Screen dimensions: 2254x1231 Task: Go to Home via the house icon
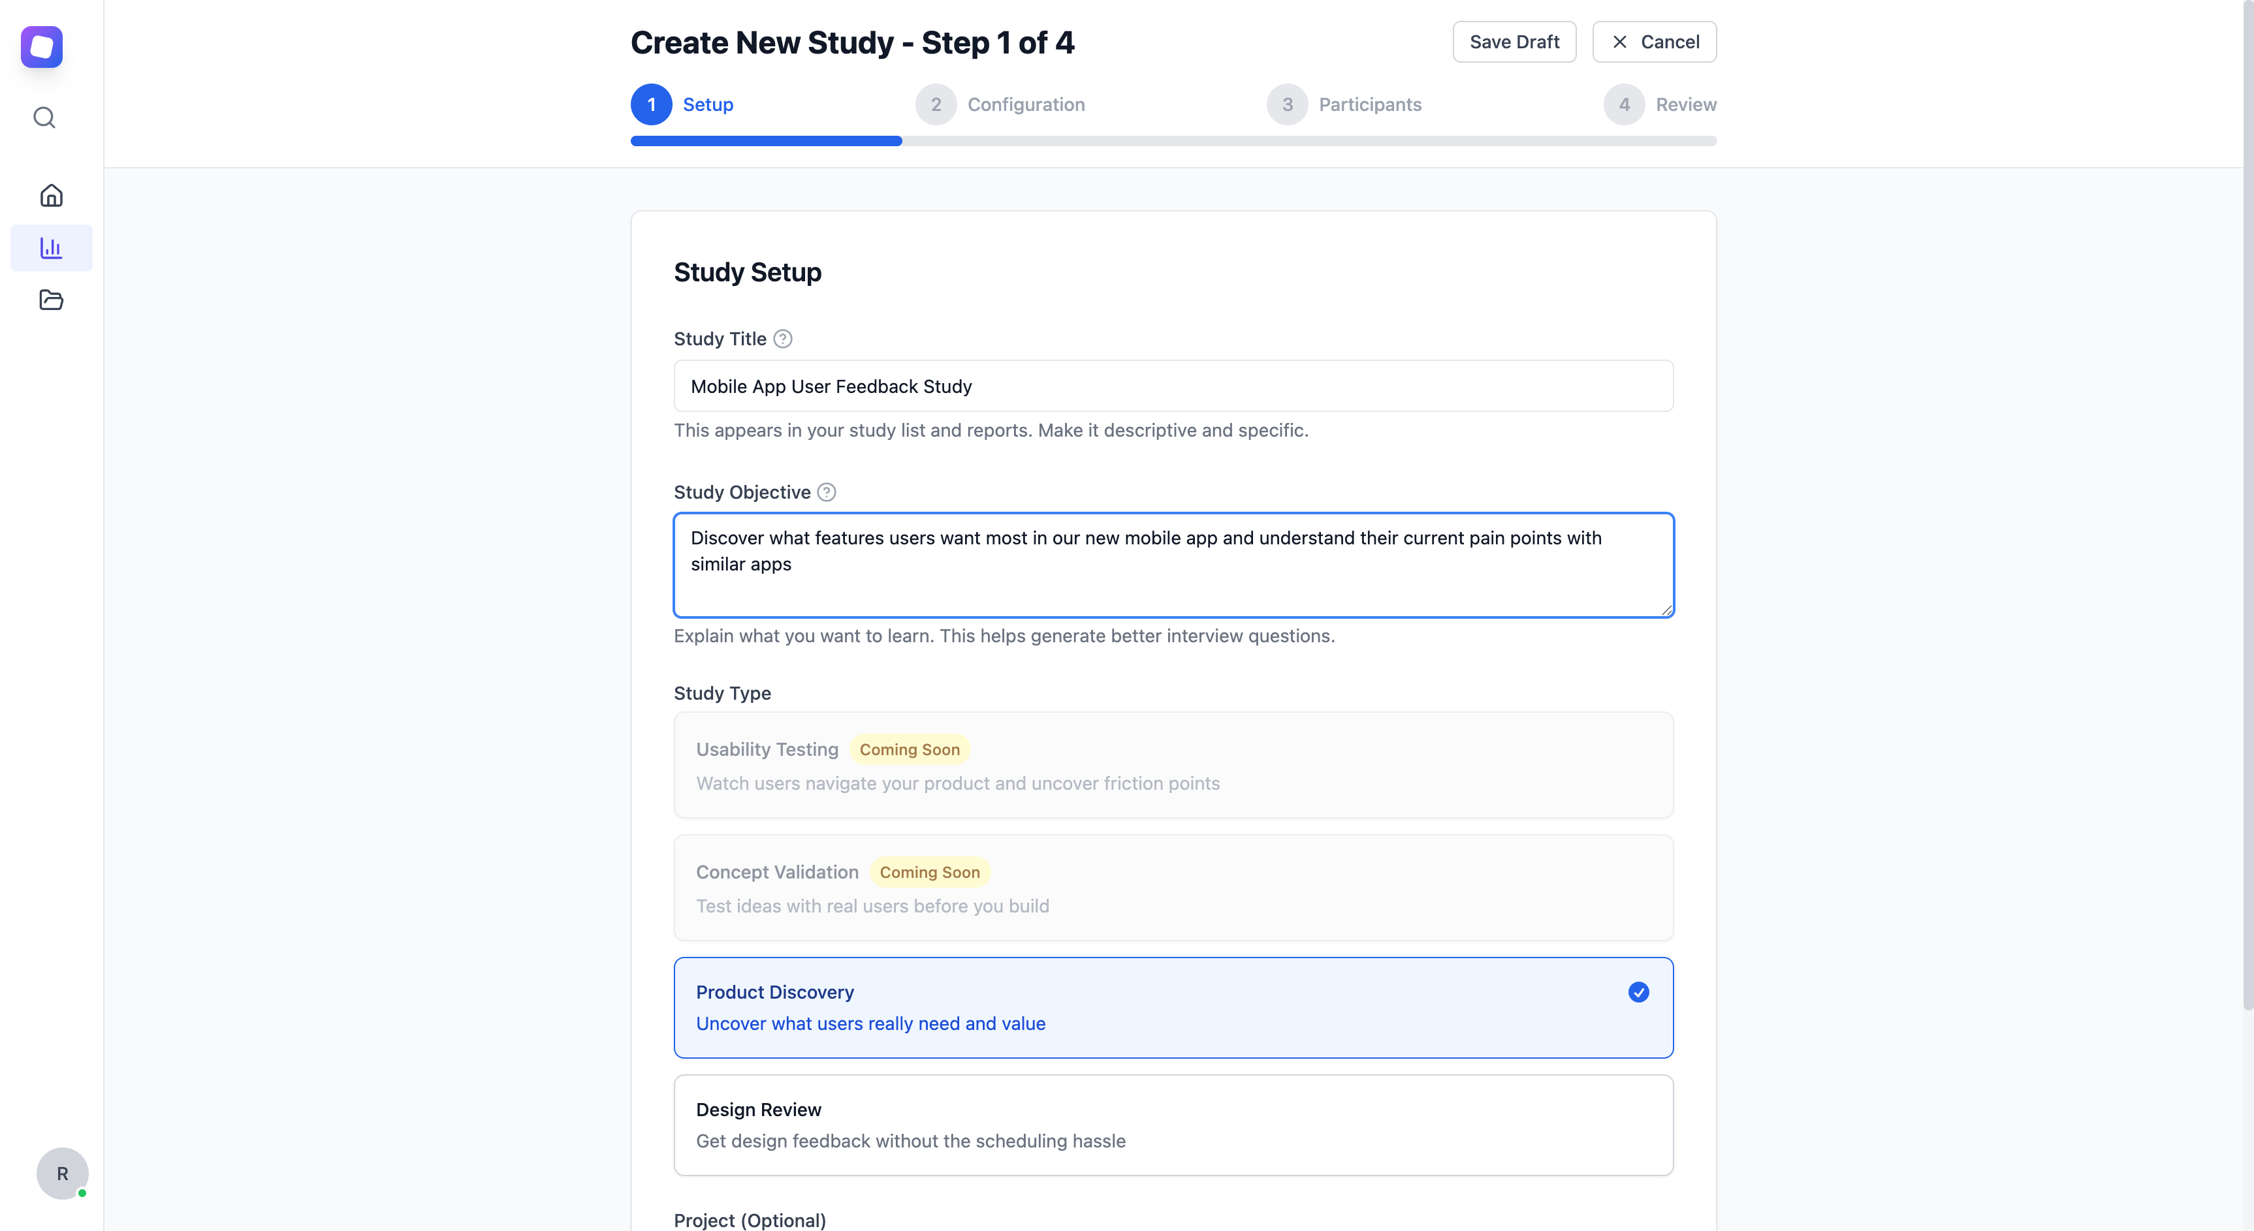[52, 195]
